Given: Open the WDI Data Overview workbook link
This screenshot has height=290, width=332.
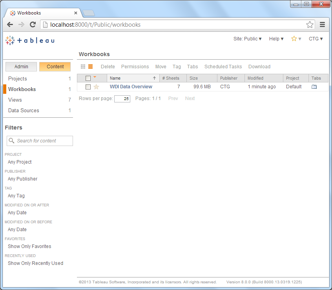Looking at the screenshot, I should 131,87.
